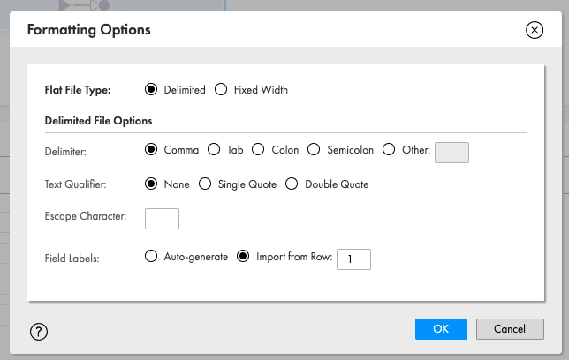Click the Import from Row number field
Viewport: 569px width, 360px height.
[x=353, y=259]
